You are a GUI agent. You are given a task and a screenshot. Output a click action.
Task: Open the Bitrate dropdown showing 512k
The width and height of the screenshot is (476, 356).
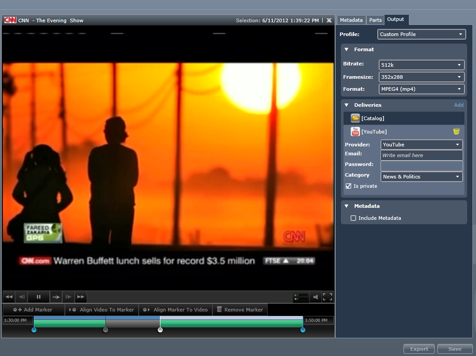click(421, 65)
